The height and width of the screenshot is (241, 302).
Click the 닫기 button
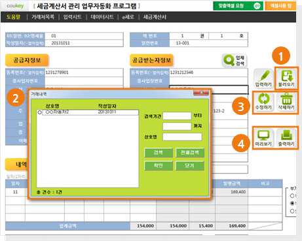pyautogui.click(x=190, y=166)
